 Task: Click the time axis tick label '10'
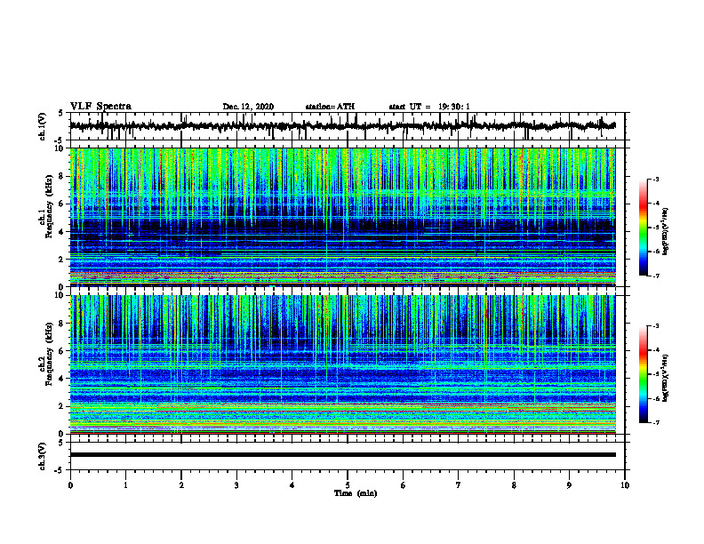click(x=625, y=485)
